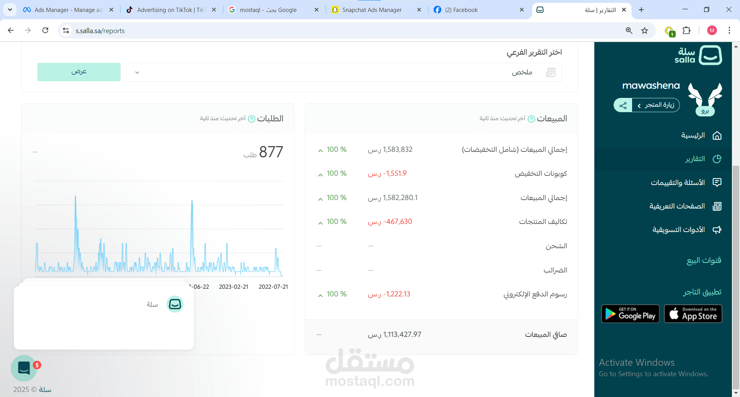Open الأسئلة والتقييمات from the sidebar icon
740x397 pixels.
717,182
